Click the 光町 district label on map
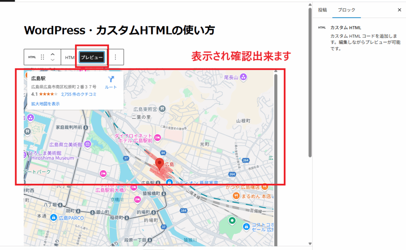The height and width of the screenshot is (250, 406). pyautogui.click(x=205, y=144)
